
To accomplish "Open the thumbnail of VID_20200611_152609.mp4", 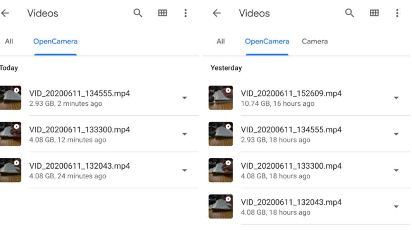I will tap(220, 98).
